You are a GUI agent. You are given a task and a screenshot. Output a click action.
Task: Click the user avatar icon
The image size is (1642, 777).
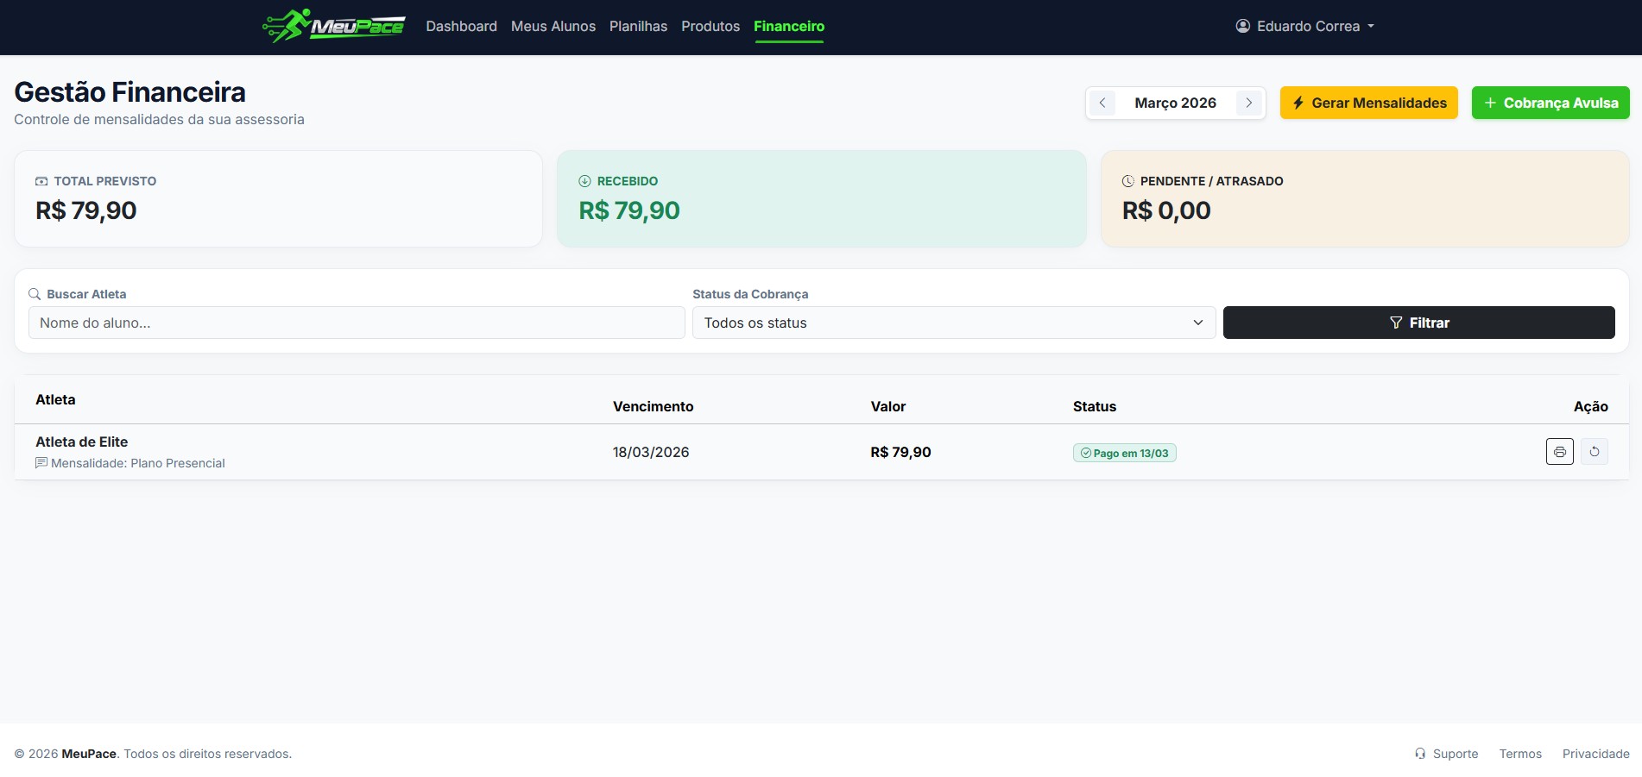[x=1242, y=26]
